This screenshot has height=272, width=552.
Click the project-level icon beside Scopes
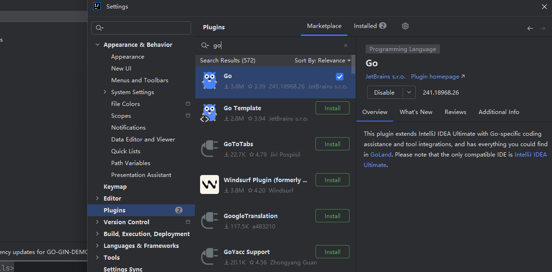[188, 115]
